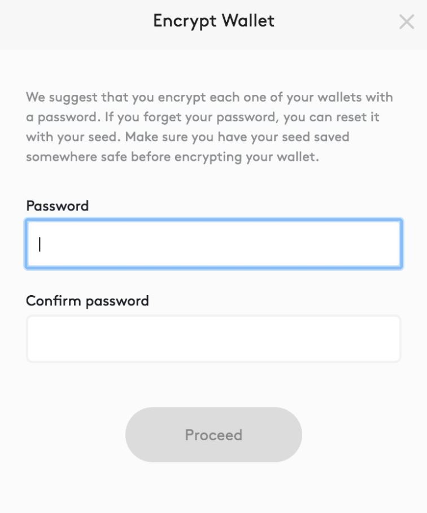
Task: Select the Confirm password label
Action: click(88, 300)
